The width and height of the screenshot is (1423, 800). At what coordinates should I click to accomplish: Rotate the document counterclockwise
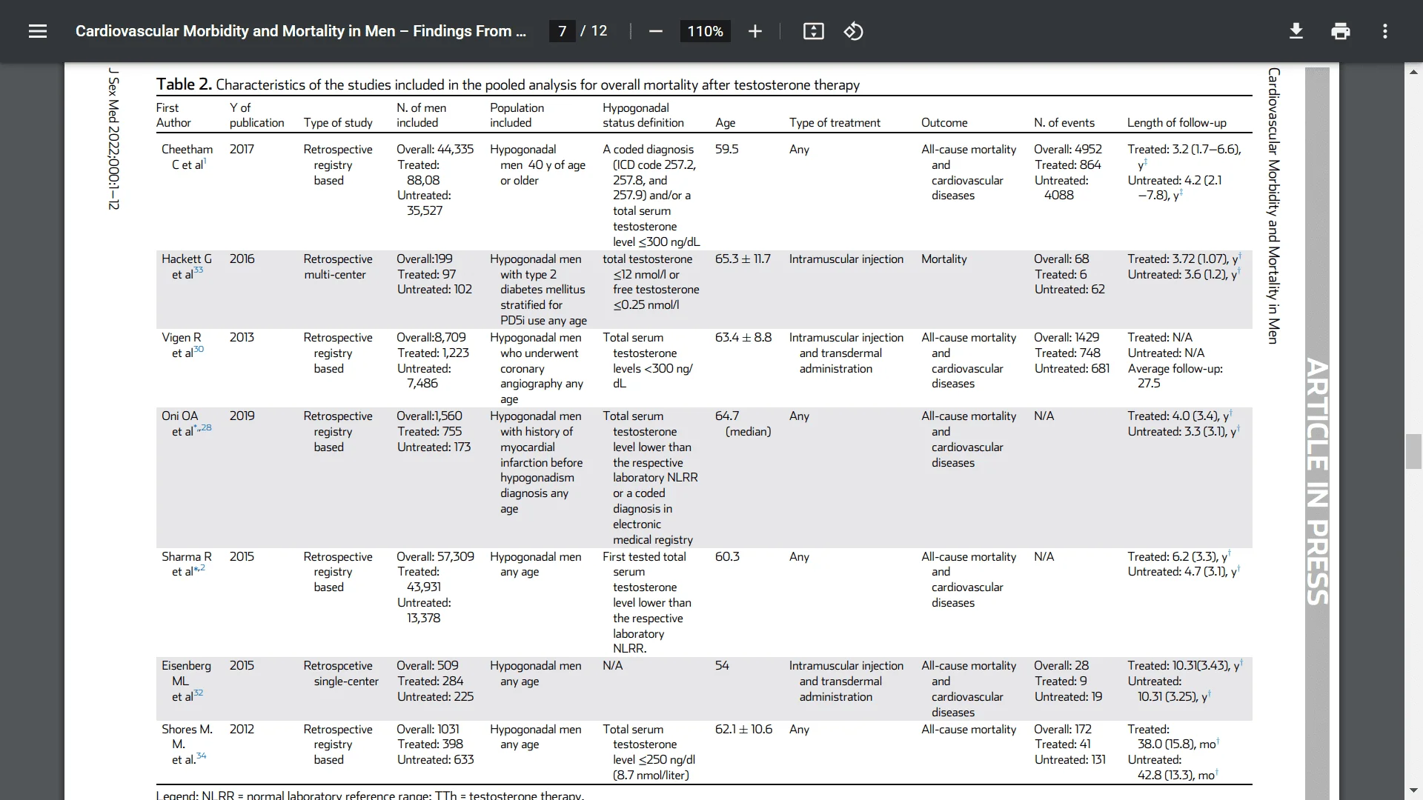coord(853,31)
